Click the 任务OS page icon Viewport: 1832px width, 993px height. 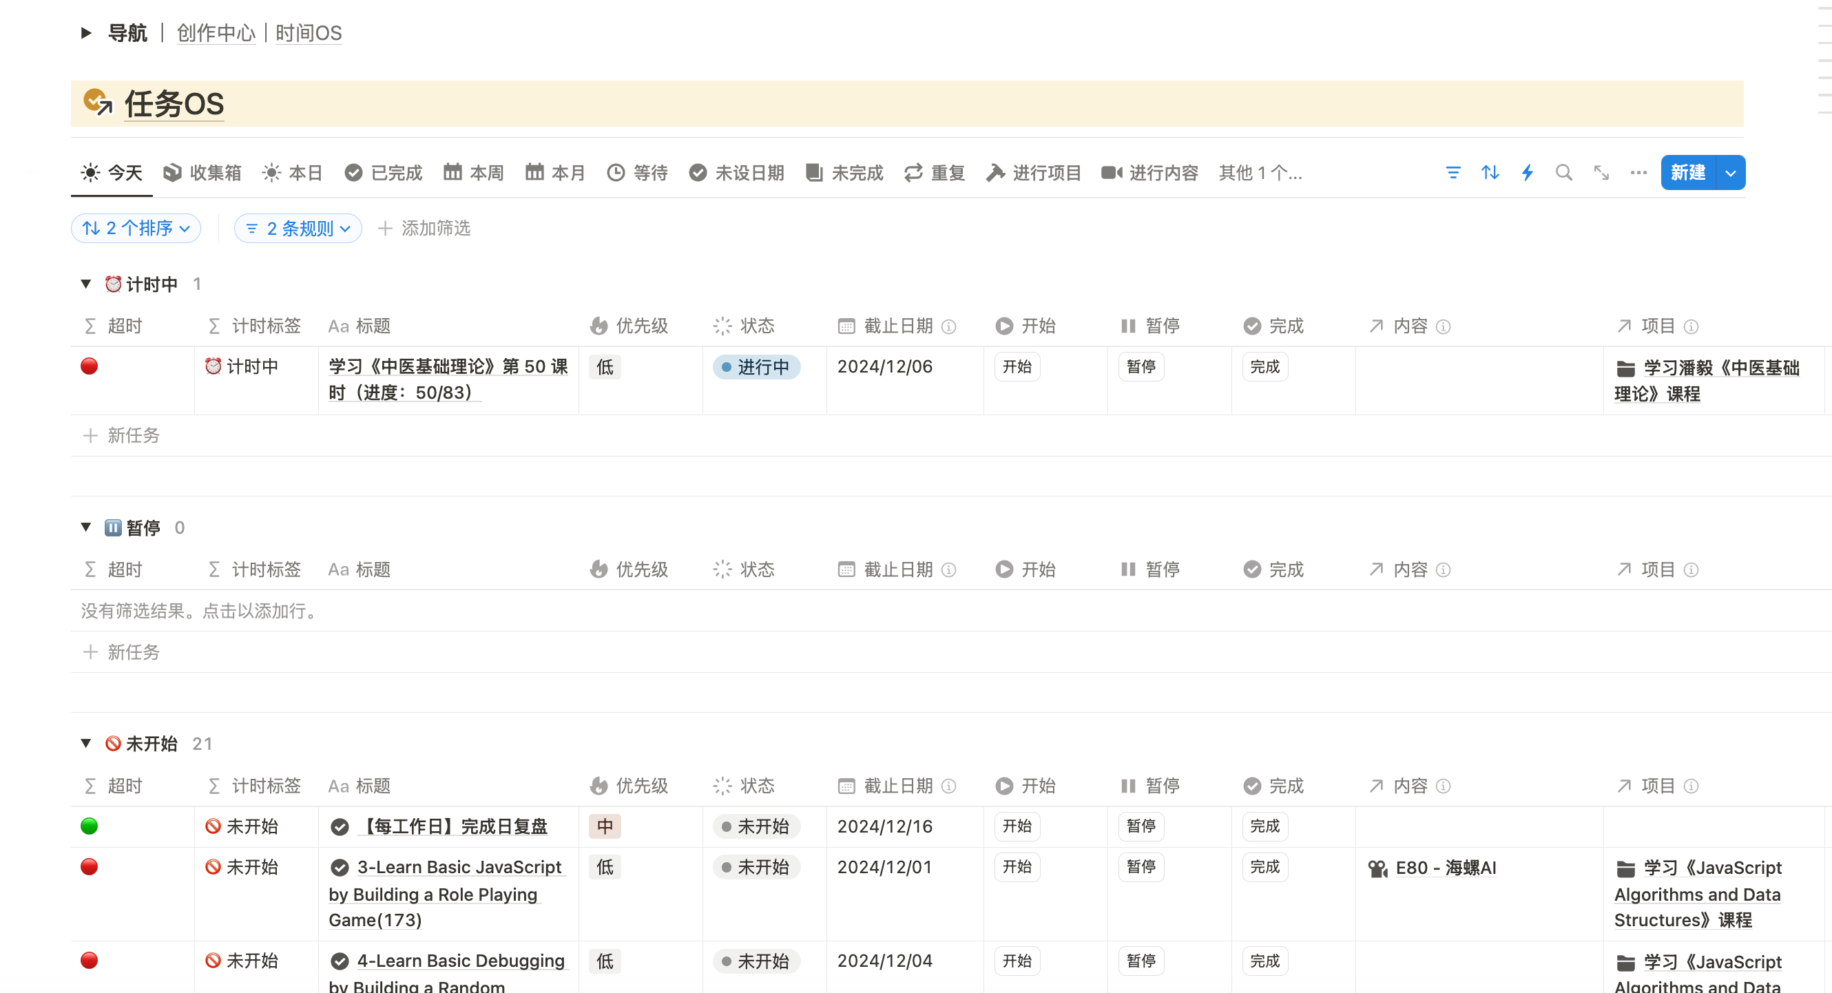point(98,103)
